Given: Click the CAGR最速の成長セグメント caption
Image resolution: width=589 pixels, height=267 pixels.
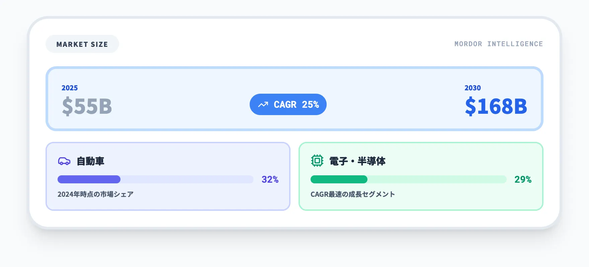Looking at the screenshot, I should (353, 194).
